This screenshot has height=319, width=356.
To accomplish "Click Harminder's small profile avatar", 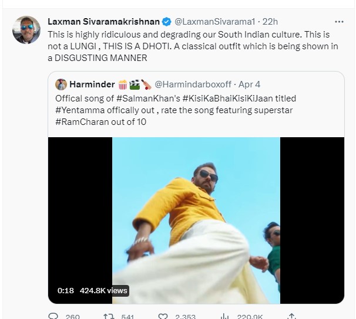I will [x=61, y=84].
